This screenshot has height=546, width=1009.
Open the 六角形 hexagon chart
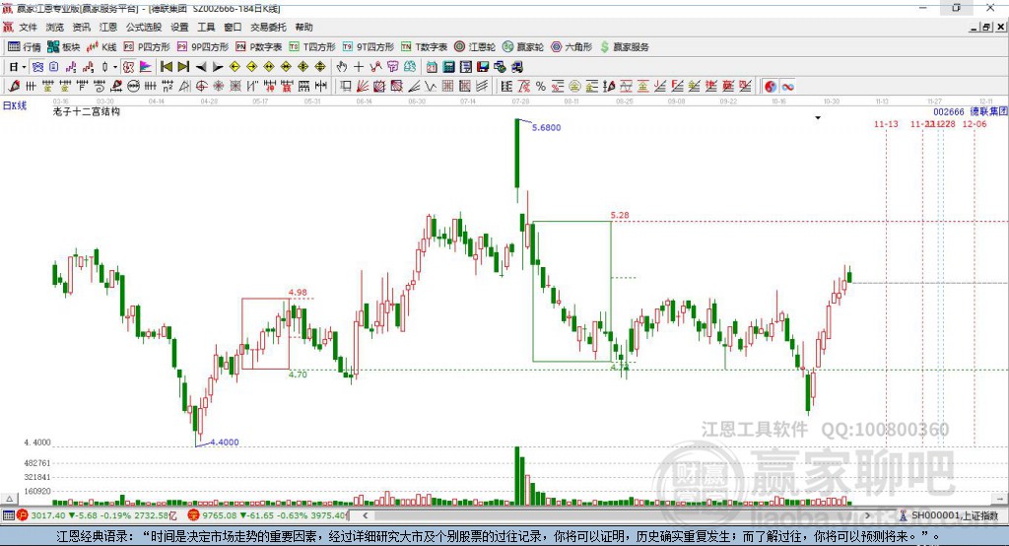coord(572,47)
